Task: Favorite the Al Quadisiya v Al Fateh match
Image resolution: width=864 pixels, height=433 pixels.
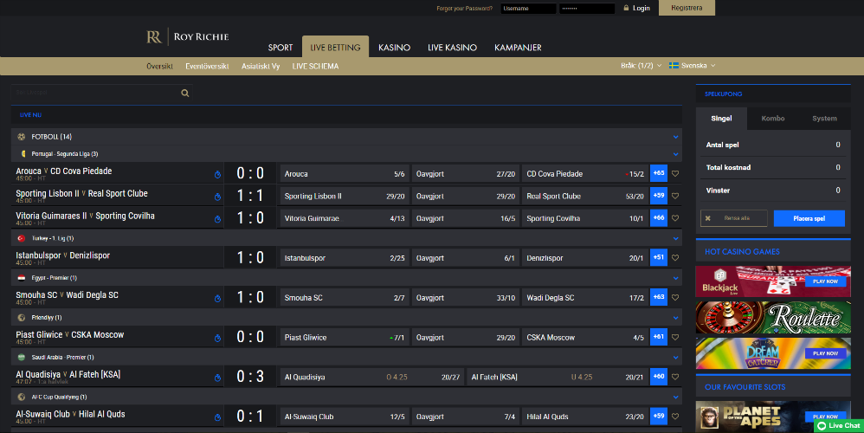Action: [x=675, y=376]
